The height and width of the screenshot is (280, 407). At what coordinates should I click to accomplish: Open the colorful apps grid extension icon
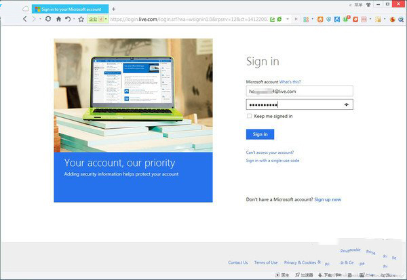(306, 19)
